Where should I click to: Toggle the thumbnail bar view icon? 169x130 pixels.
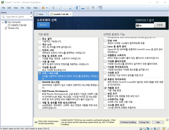click(x=83, y=8)
